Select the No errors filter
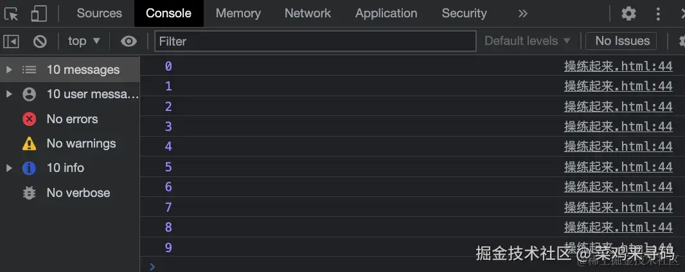The height and width of the screenshot is (272, 685). [x=72, y=119]
